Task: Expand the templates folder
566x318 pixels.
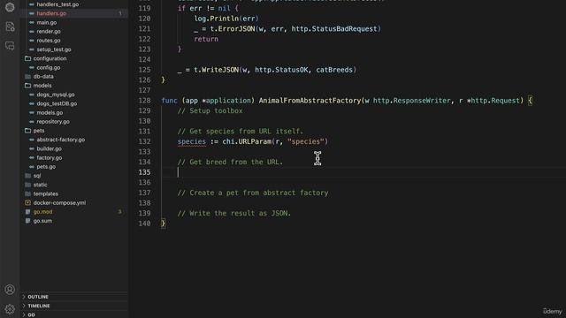Action: point(45,193)
